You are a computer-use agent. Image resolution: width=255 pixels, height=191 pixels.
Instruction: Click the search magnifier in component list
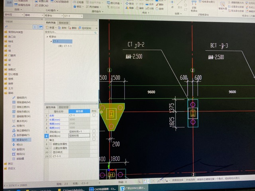click(x=96, y=33)
